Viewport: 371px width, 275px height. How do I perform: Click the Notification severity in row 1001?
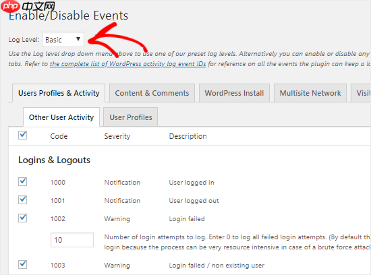pos(122,200)
